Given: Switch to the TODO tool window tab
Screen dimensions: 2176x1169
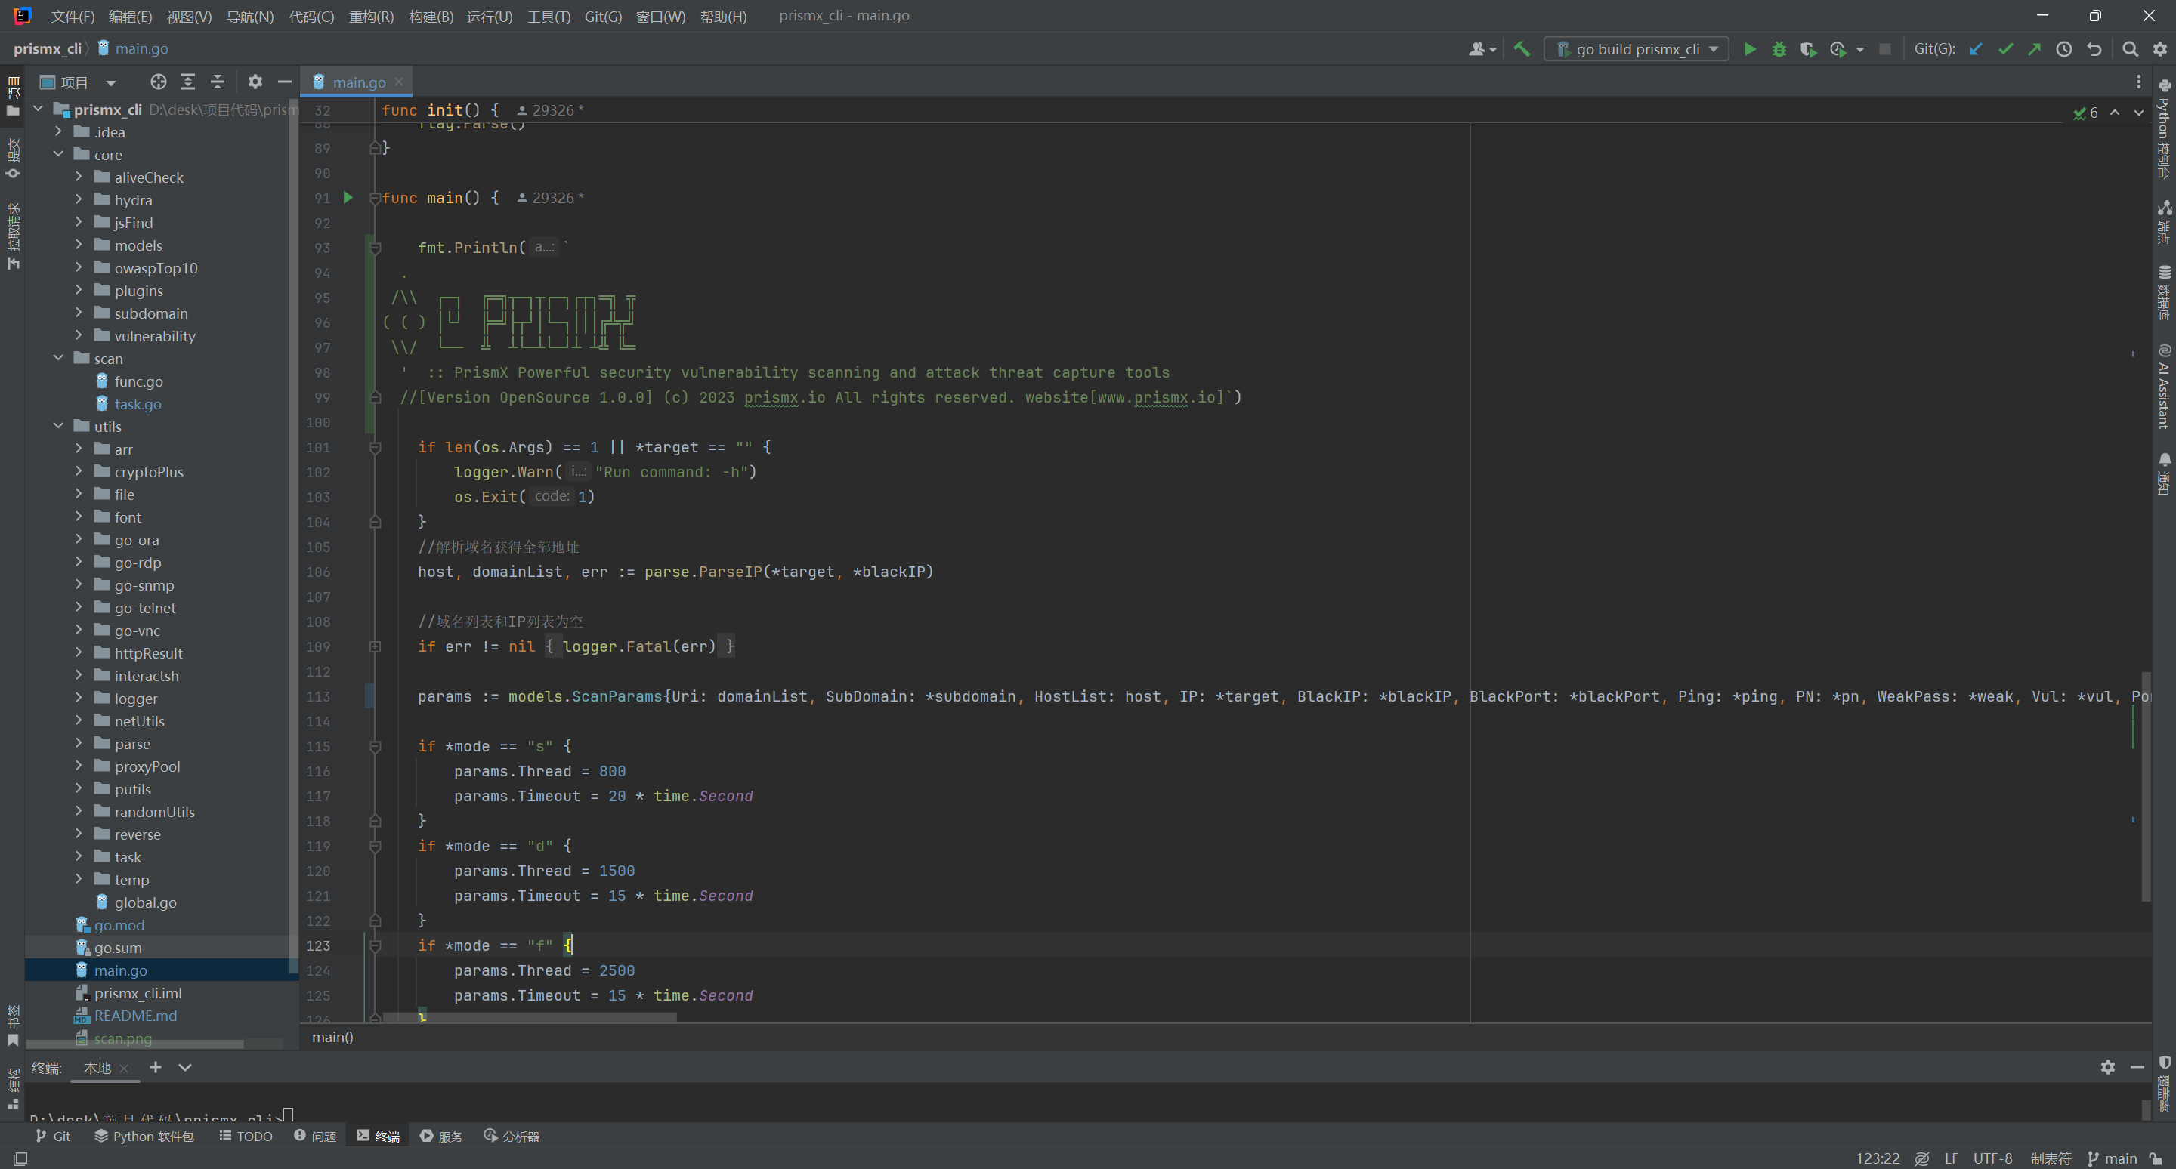Looking at the screenshot, I should click(x=246, y=1136).
